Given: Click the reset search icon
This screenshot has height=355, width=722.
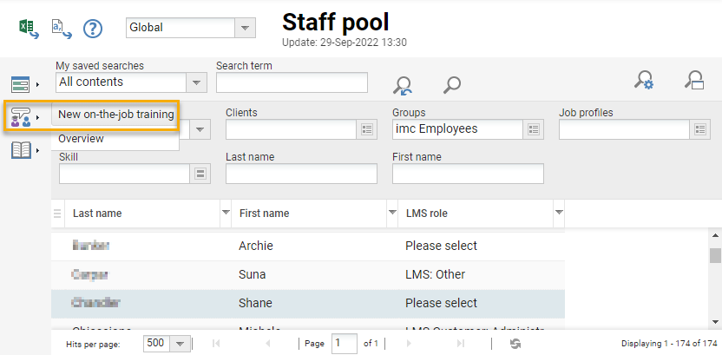Looking at the screenshot, I should [403, 84].
